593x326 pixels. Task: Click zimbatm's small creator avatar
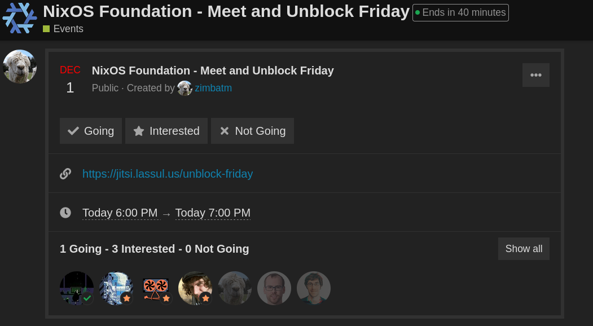(185, 88)
